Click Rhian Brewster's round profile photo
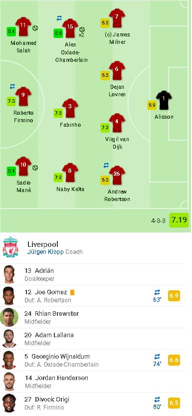 click(x=9, y=317)
